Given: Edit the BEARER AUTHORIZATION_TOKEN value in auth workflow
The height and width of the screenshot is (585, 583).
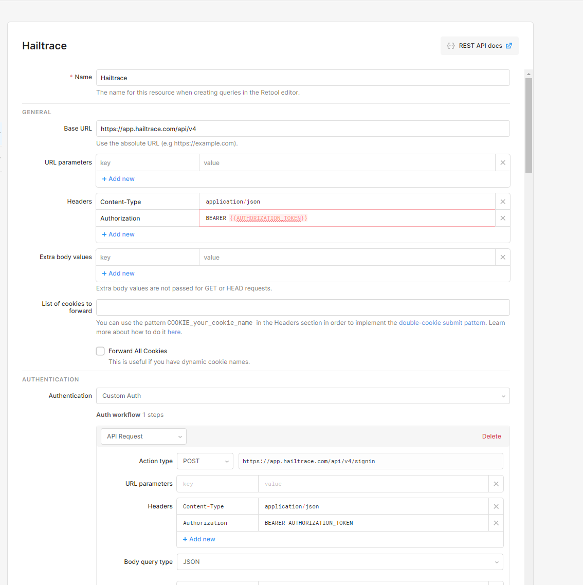Looking at the screenshot, I should click(373, 523).
